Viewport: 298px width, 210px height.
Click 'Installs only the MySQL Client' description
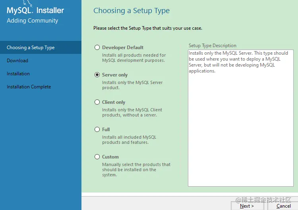click(x=132, y=112)
